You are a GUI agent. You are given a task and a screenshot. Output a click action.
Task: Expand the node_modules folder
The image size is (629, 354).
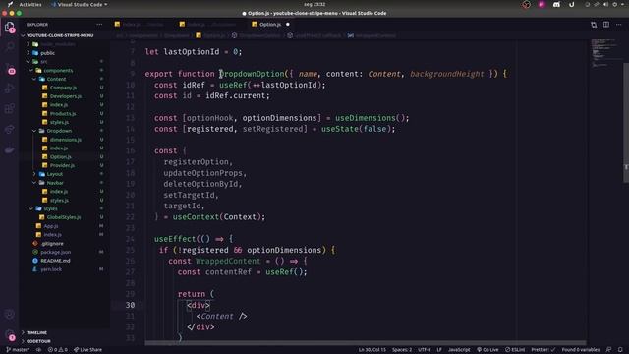pyautogui.click(x=59, y=44)
